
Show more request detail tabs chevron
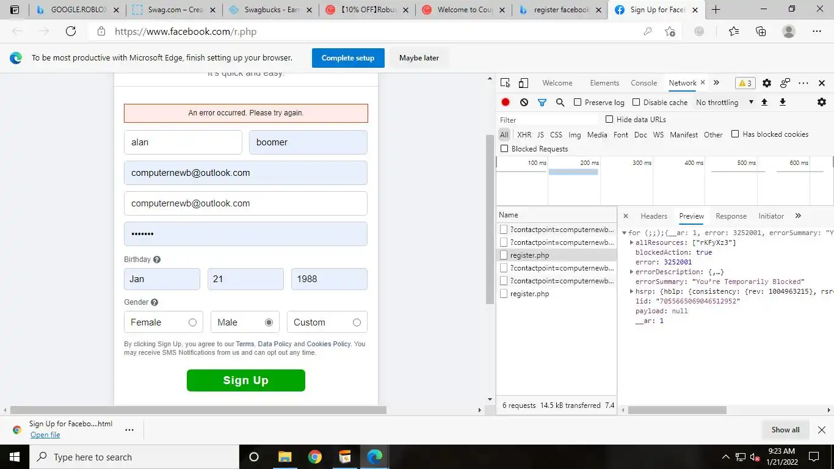point(798,216)
